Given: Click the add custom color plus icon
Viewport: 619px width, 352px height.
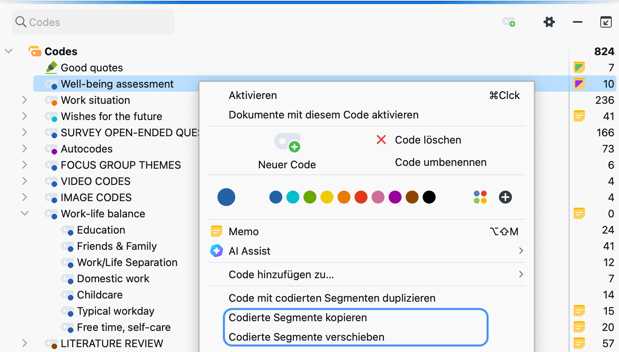Looking at the screenshot, I should (505, 197).
